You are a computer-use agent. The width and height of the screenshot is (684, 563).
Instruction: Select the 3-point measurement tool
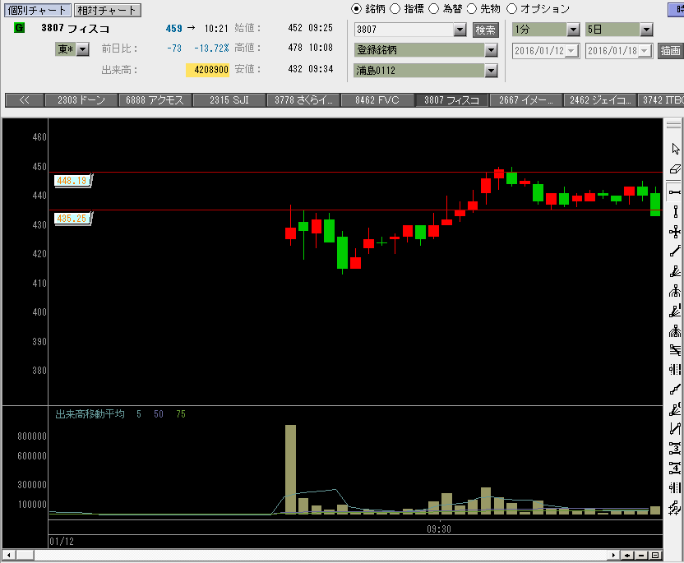click(675, 448)
